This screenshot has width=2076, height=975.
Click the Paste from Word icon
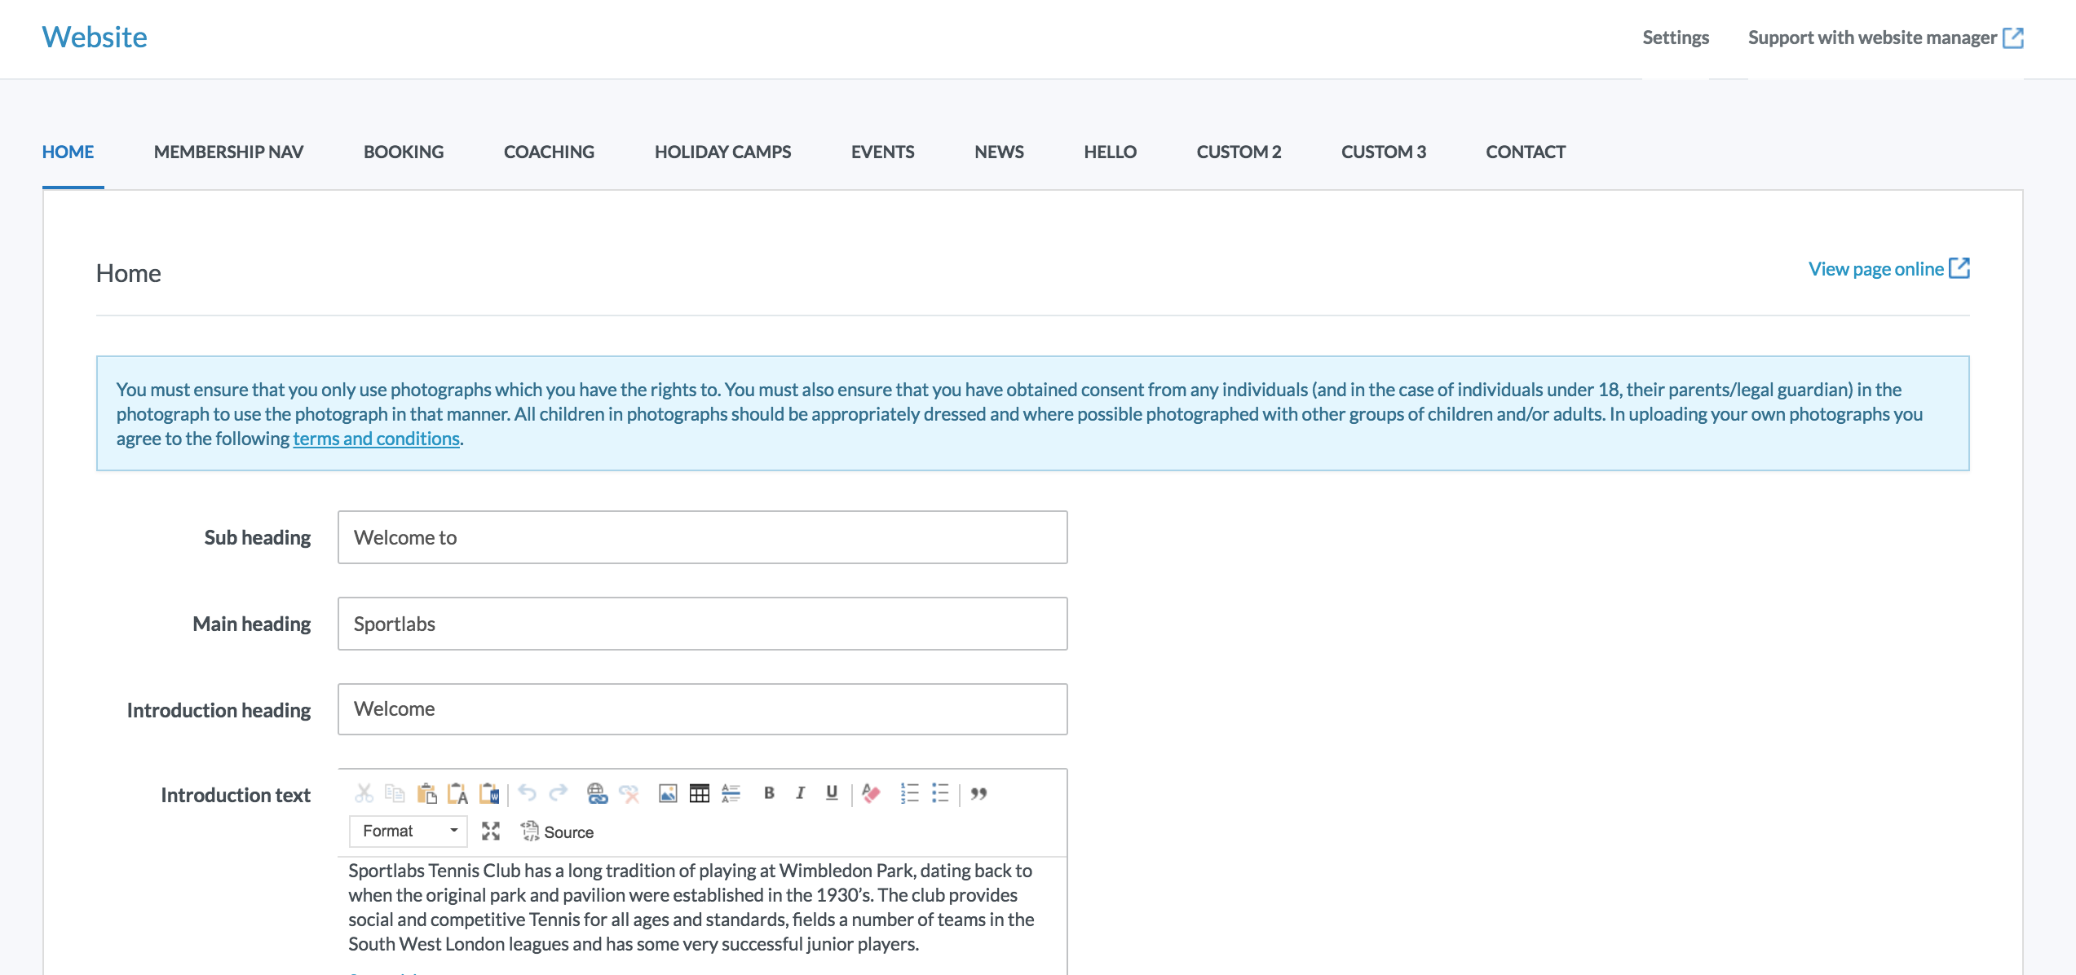489,793
